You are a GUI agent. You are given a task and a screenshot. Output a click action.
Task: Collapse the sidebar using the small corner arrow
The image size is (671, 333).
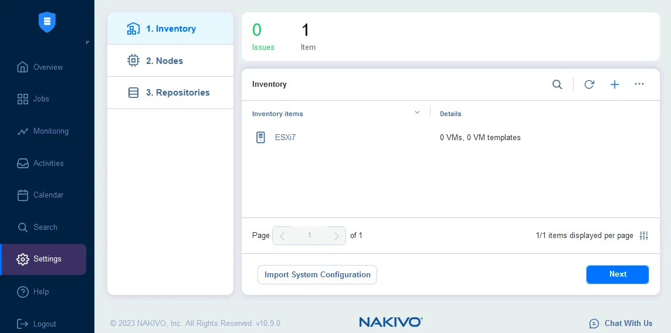coord(87,42)
